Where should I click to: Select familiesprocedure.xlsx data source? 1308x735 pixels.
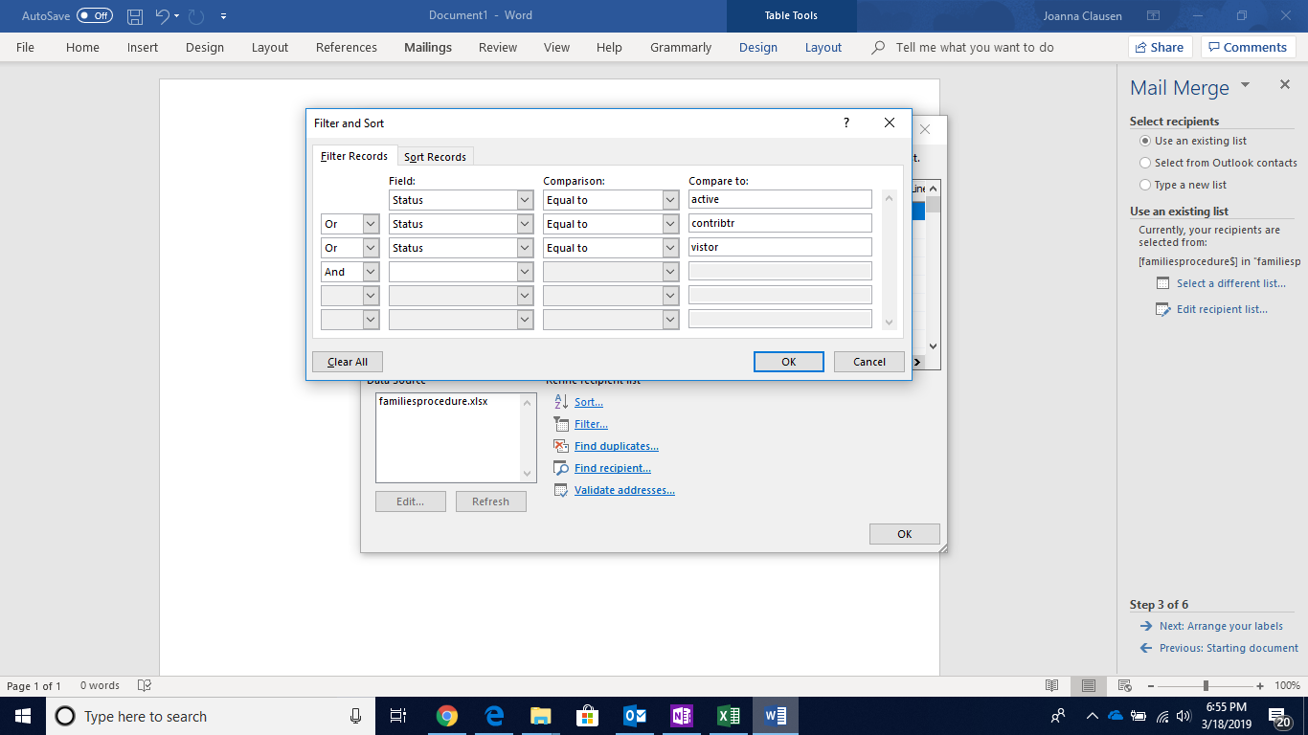click(x=434, y=401)
